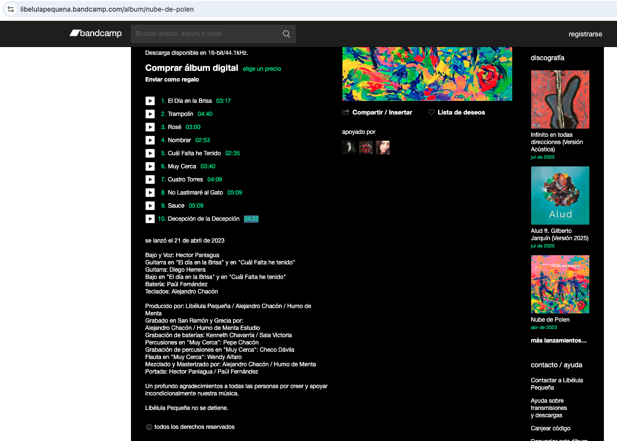Play track 6 Muy Cerca
Screen dimensions: 617x441
pyautogui.click(x=150, y=166)
